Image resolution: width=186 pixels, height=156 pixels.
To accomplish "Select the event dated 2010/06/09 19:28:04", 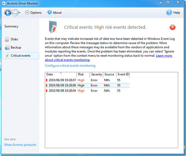I will tap(87, 91).
